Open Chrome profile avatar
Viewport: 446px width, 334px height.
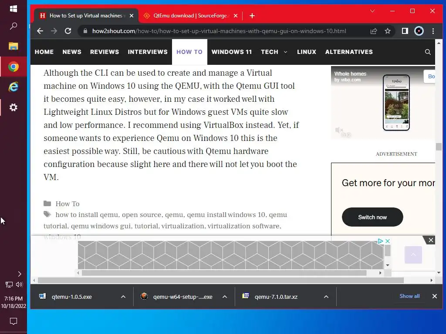click(x=419, y=31)
